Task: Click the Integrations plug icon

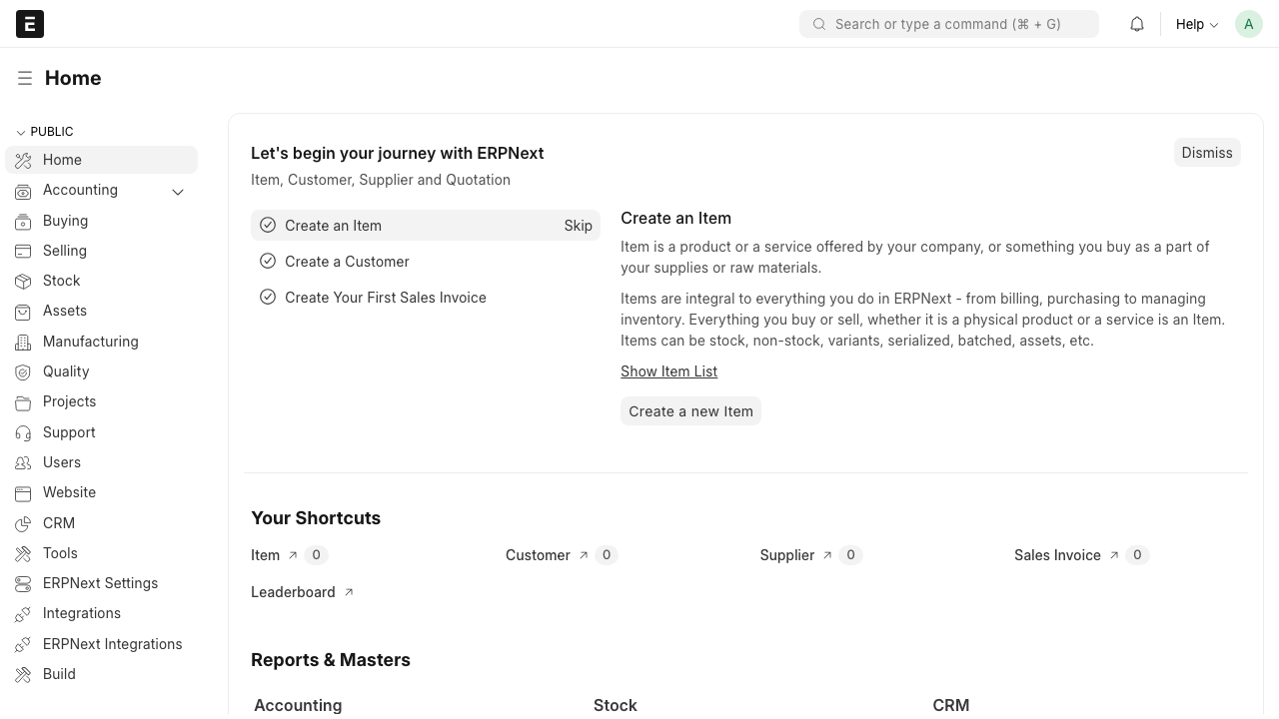Action: [x=23, y=614]
